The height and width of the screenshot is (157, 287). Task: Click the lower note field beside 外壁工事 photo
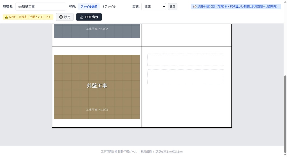(186, 77)
